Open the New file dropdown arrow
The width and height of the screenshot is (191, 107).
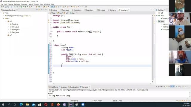pos(4,7)
